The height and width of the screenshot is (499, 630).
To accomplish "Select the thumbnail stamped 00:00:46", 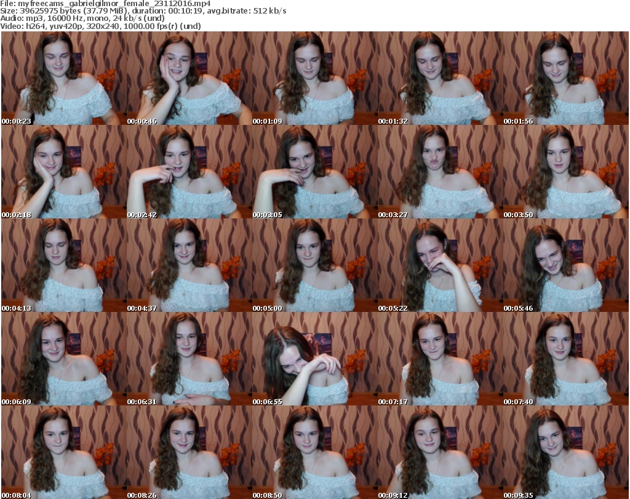I will (189, 78).
